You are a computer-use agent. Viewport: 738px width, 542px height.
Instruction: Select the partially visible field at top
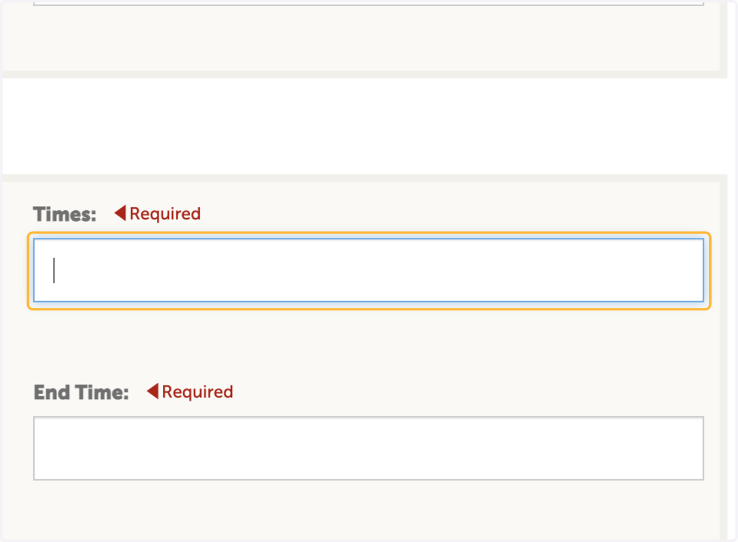(368, 3)
